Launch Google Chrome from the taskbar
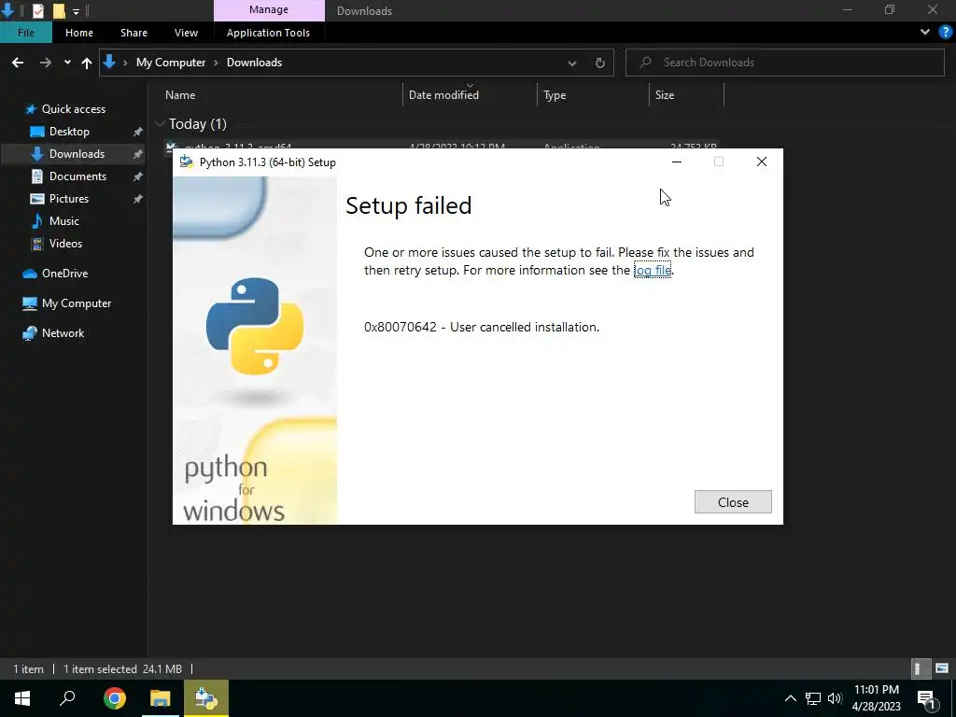This screenshot has width=956, height=717. [115, 698]
